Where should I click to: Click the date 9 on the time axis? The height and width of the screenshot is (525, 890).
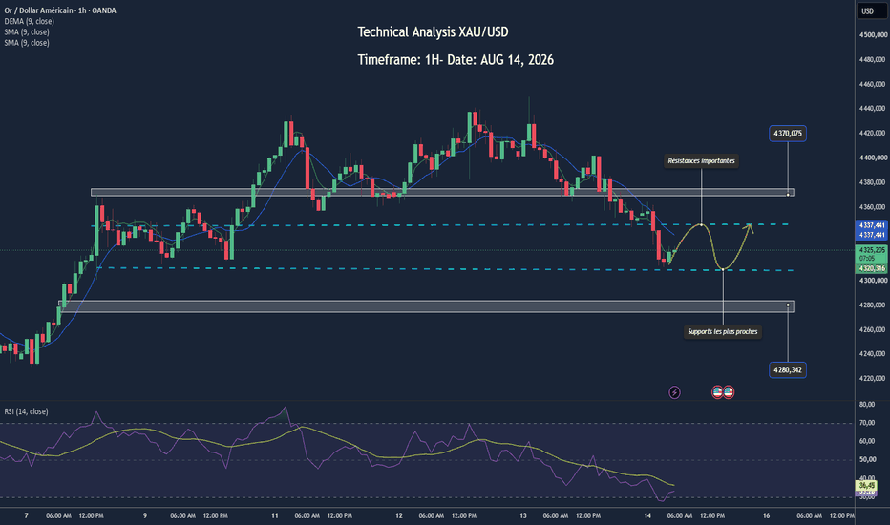click(x=145, y=515)
